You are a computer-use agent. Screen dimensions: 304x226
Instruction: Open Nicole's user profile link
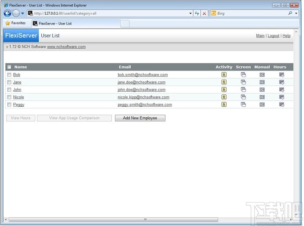click(18, 97)
